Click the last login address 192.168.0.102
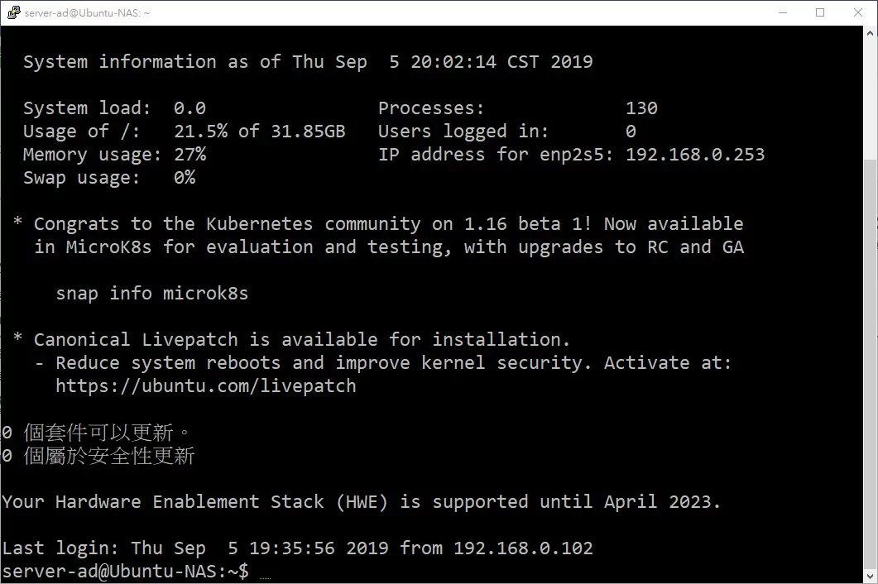Screen dimensions: 878x584 point(523,548)
